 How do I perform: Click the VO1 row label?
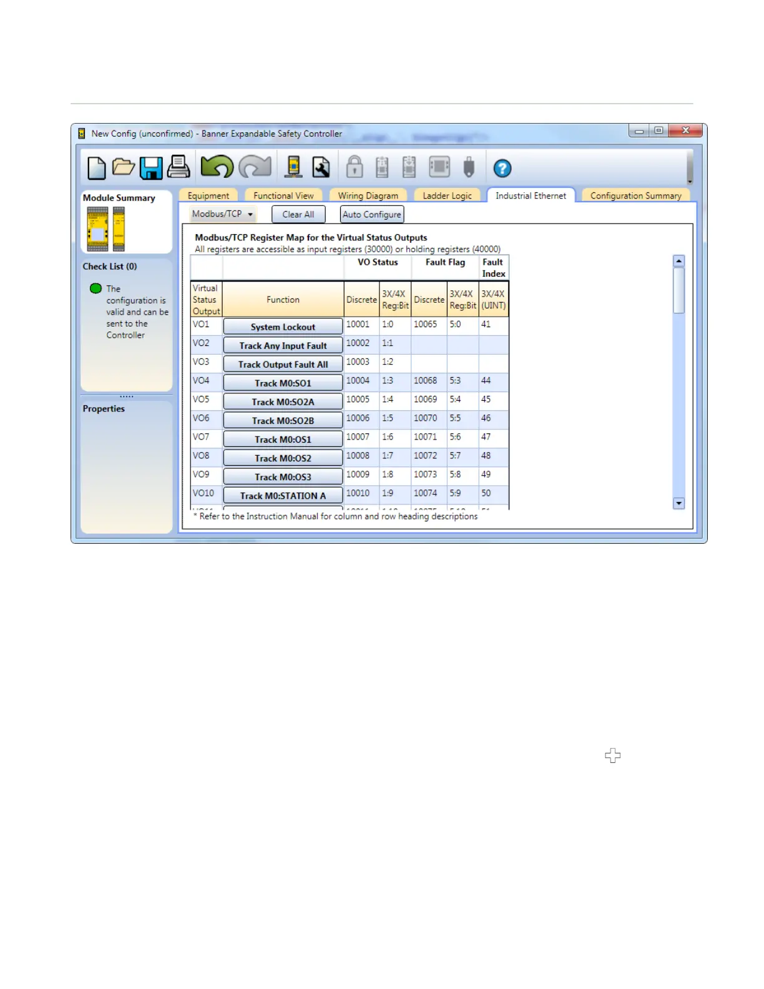coord(201,324)
